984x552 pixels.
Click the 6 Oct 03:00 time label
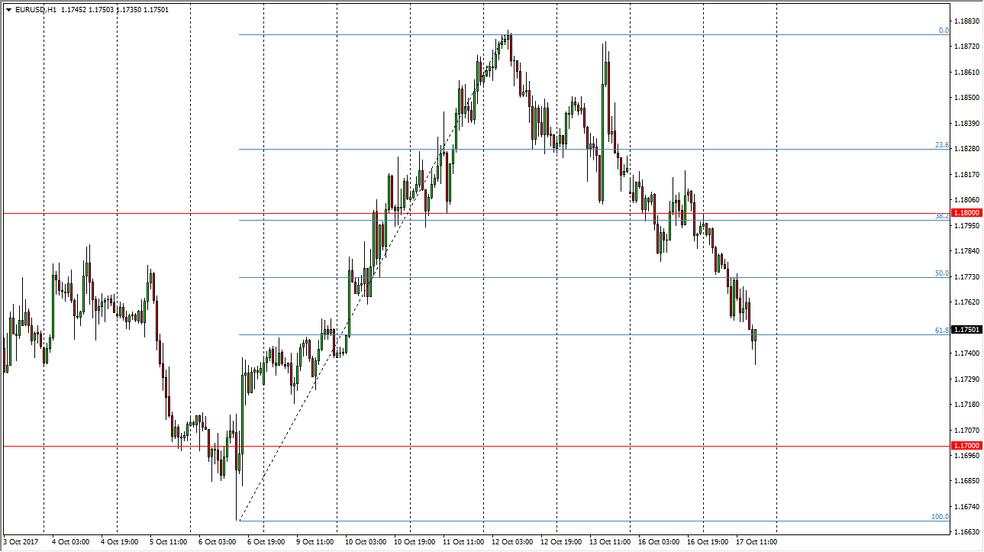pyautogui.click(x=218, y=541)
